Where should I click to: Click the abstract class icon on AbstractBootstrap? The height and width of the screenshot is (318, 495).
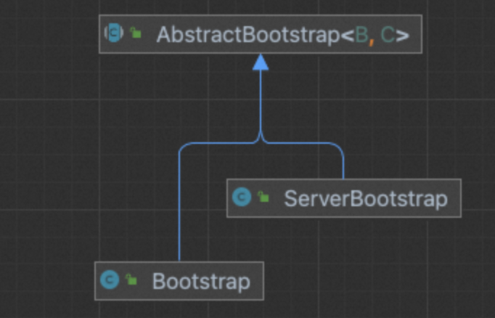point(114,33)
